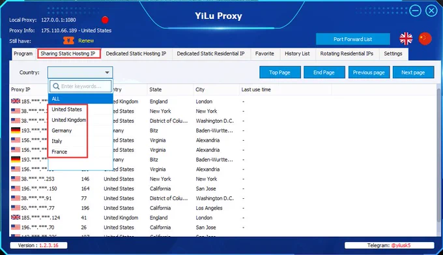Open the Port Forward List

tap(353, 39)
